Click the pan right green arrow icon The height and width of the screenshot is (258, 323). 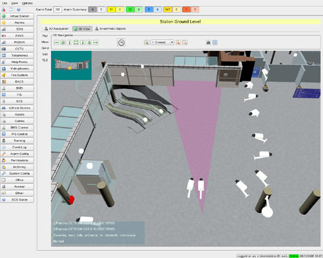pyautogui.click(x=96, y=43)
